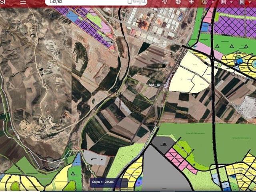Open the hamburger menu
Screen dimensions: 256x192
pyautogui.click(x=24, y=2)
